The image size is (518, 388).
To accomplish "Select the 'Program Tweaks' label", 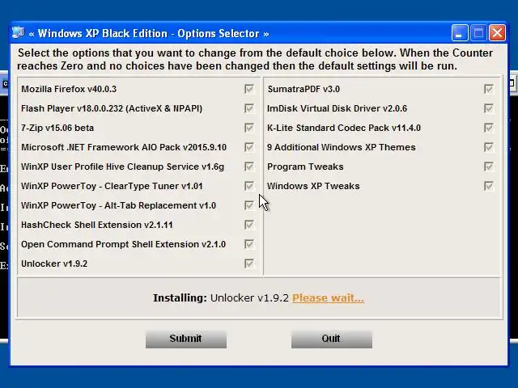I will 305,167.
